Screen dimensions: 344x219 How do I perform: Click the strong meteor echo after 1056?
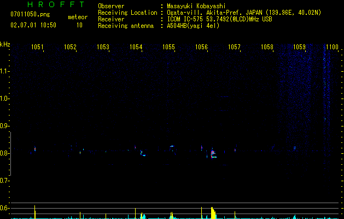pyautogui.click(x=213, y=153)
